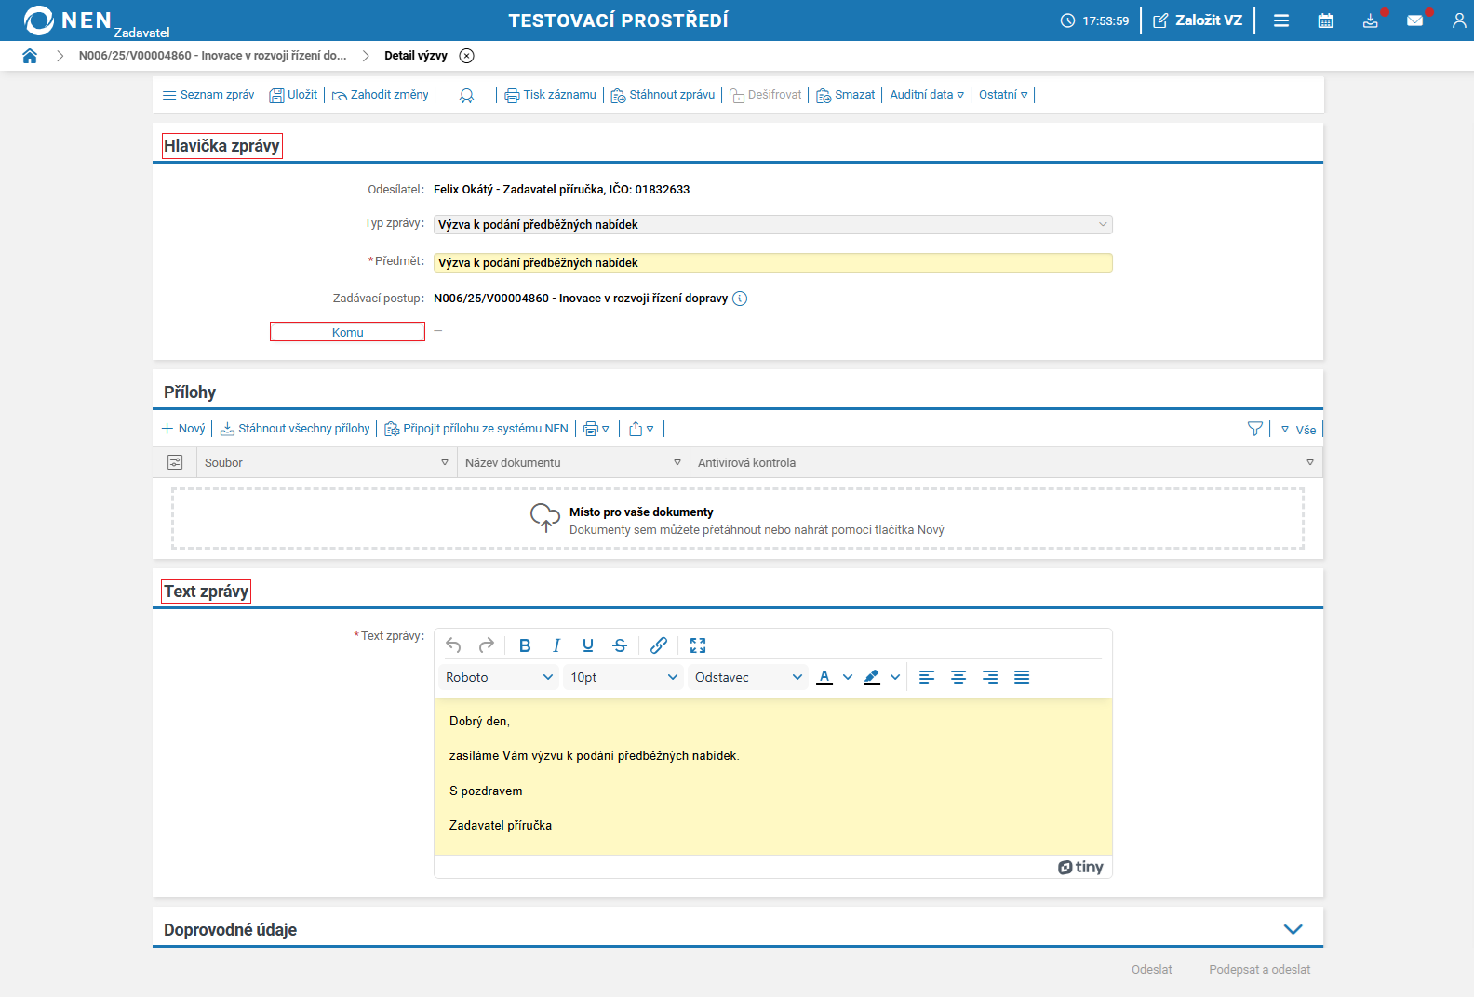Click the home icon in breadcrumb

30,56
